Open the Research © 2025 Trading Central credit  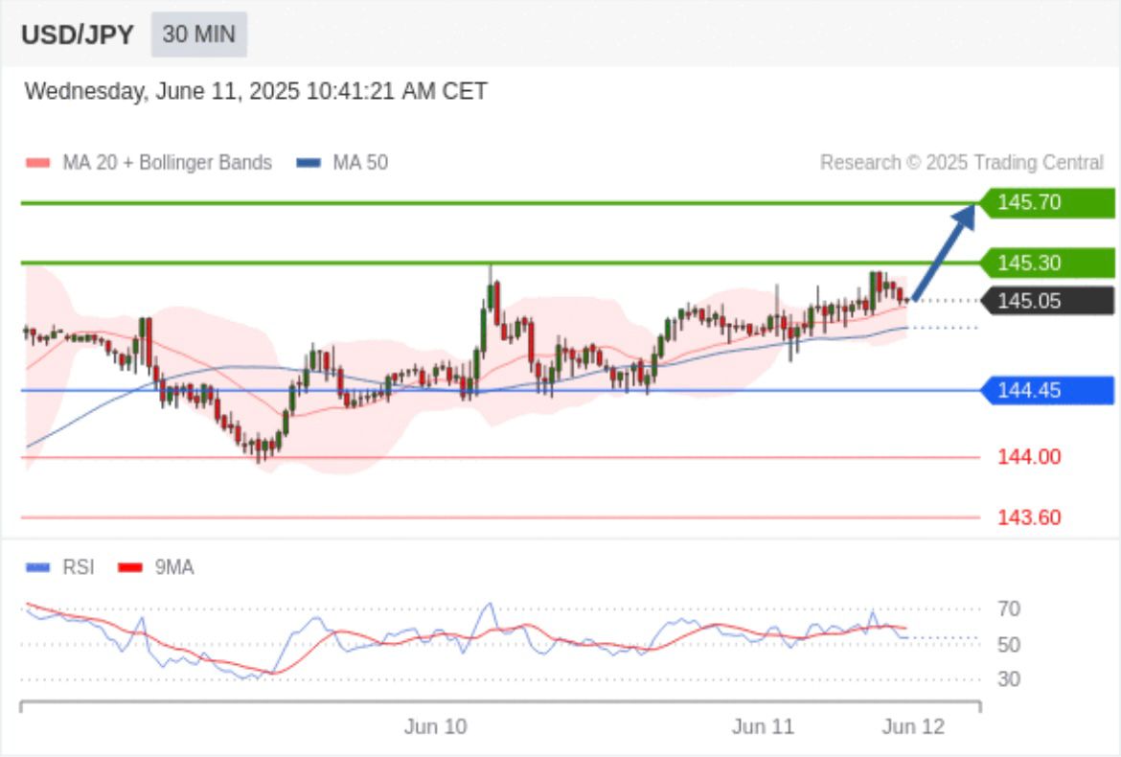(x=961, y=163)
